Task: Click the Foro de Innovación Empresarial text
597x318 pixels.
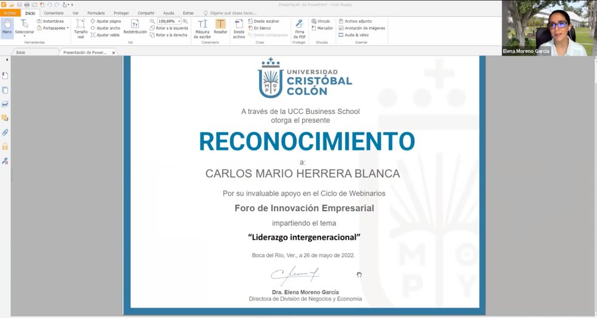Action: [304, 208]
